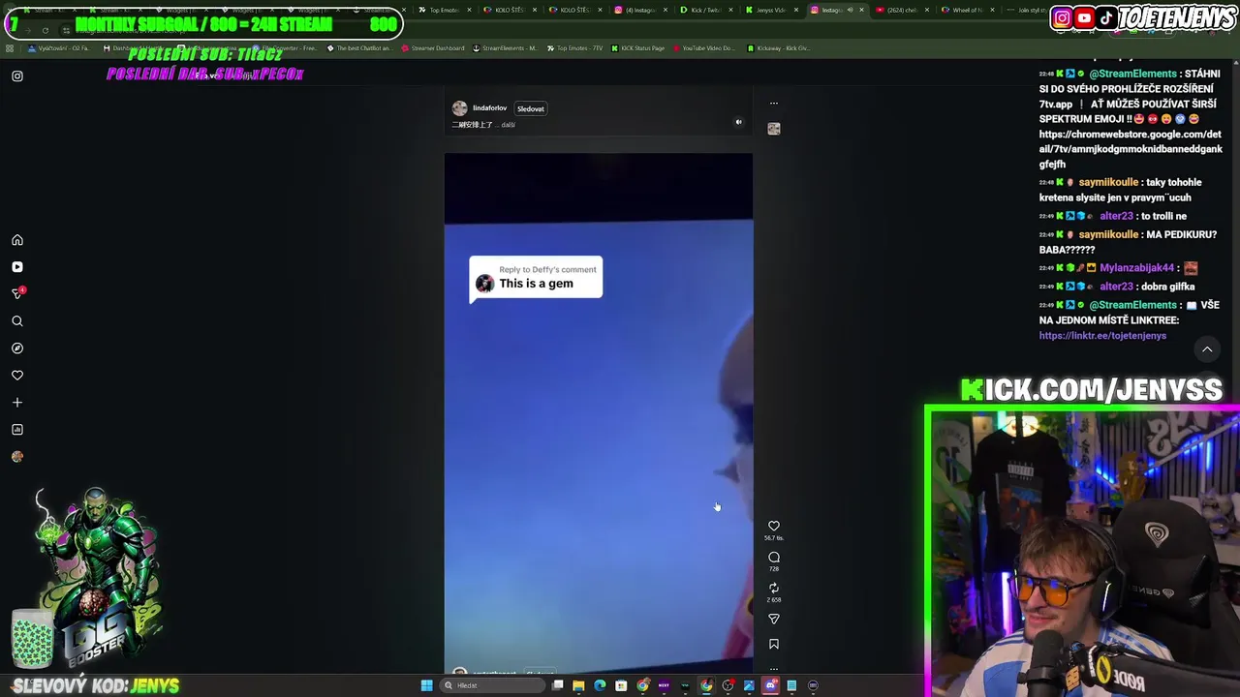
Task: Open Instagram logo in left sidebar
Action: click(x=17, y=76)
